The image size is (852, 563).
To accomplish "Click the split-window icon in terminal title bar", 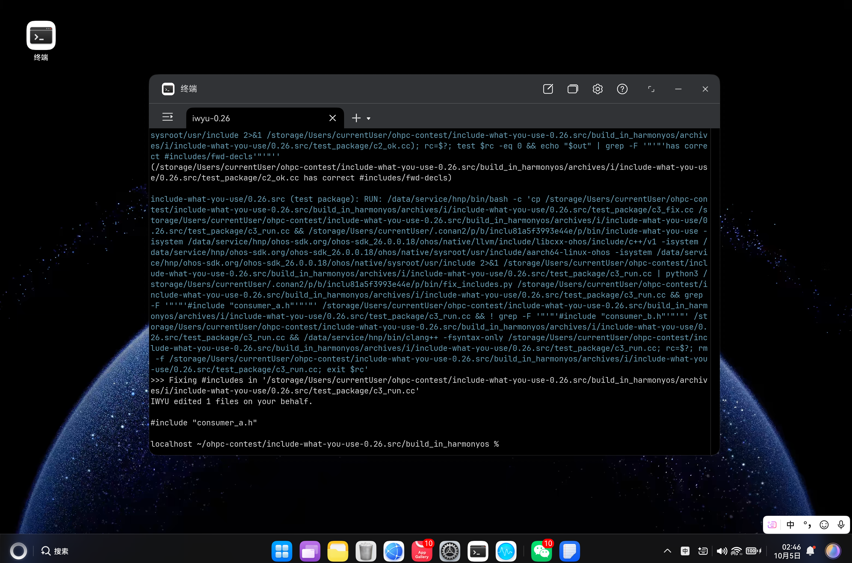I will (573, 89).
